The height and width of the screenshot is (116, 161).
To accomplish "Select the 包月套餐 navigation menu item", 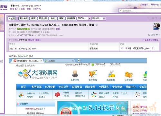I will pos(50,87).
